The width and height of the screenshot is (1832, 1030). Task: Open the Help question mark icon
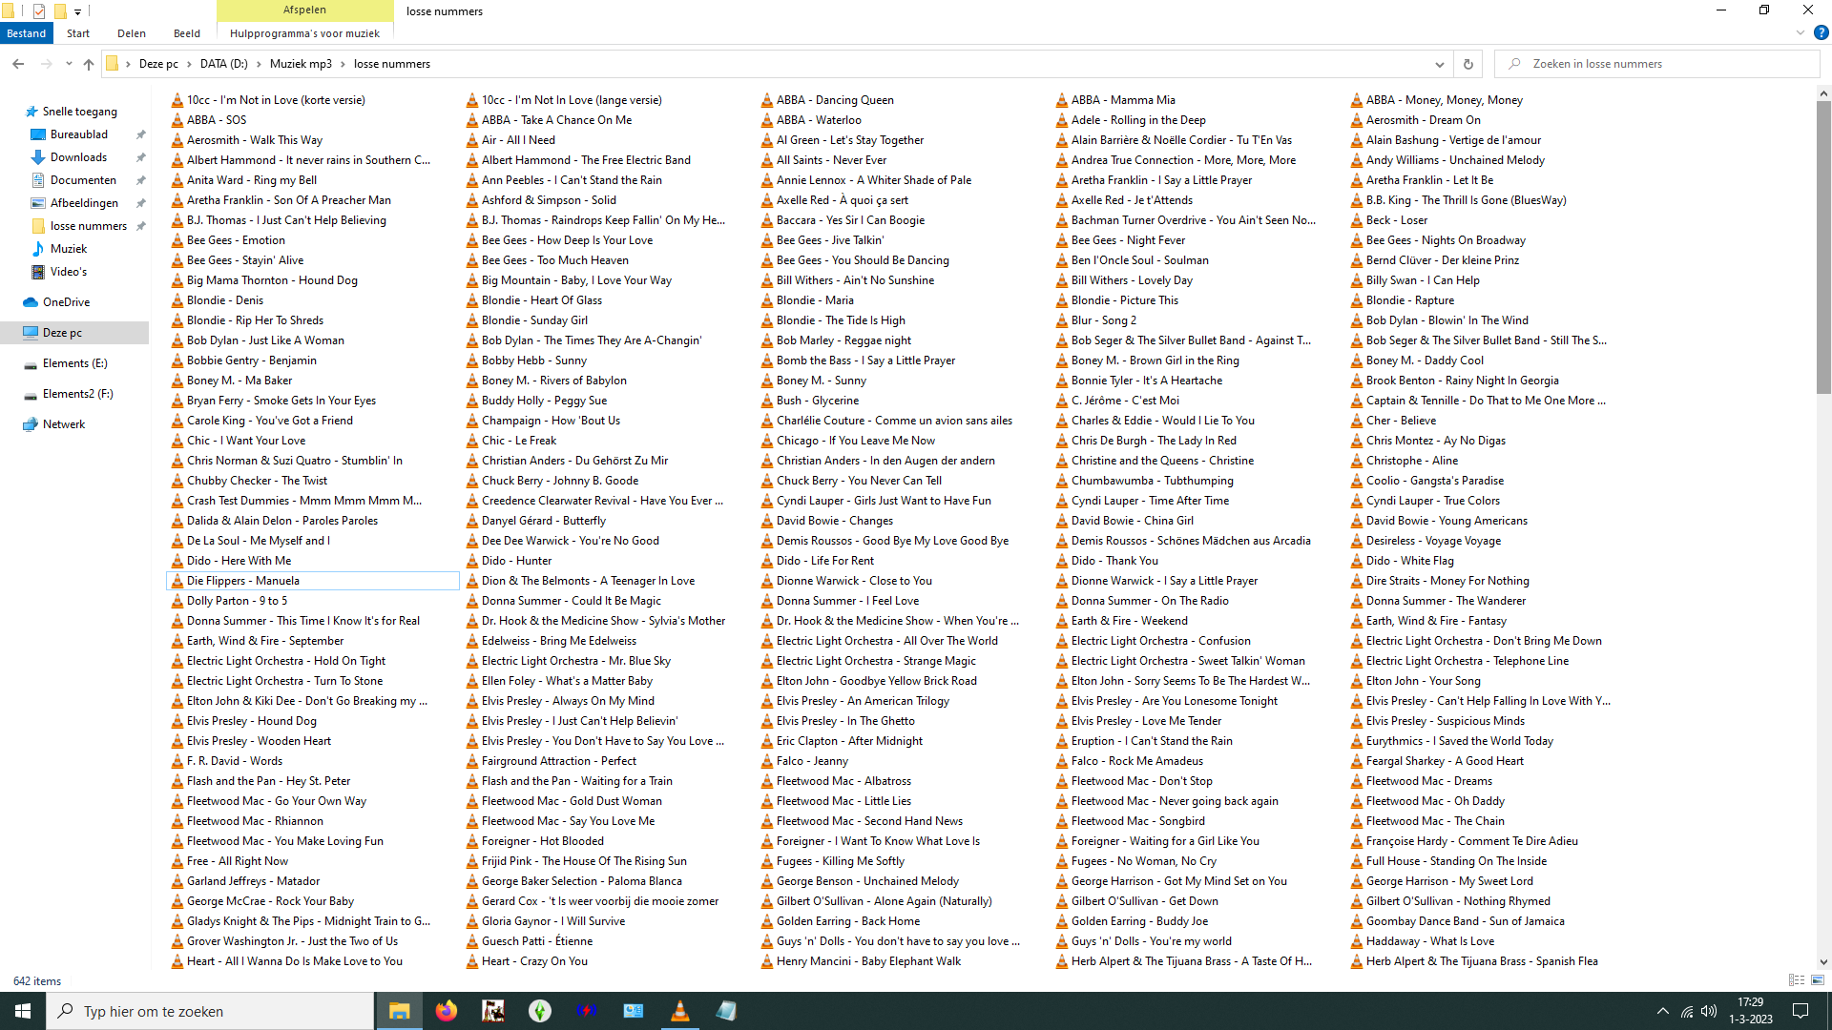pos(1821,32)
